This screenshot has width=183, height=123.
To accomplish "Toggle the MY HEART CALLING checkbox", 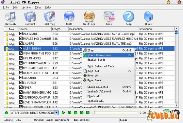I will tap(21, 68).
